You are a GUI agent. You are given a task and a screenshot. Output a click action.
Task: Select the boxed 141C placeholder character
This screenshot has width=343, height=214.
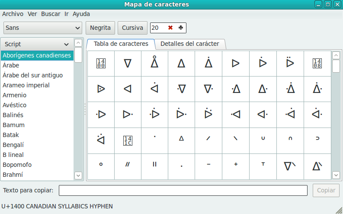128,141
